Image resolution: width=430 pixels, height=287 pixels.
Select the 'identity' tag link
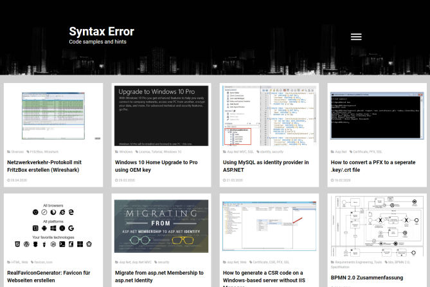[x=265, y=152]
